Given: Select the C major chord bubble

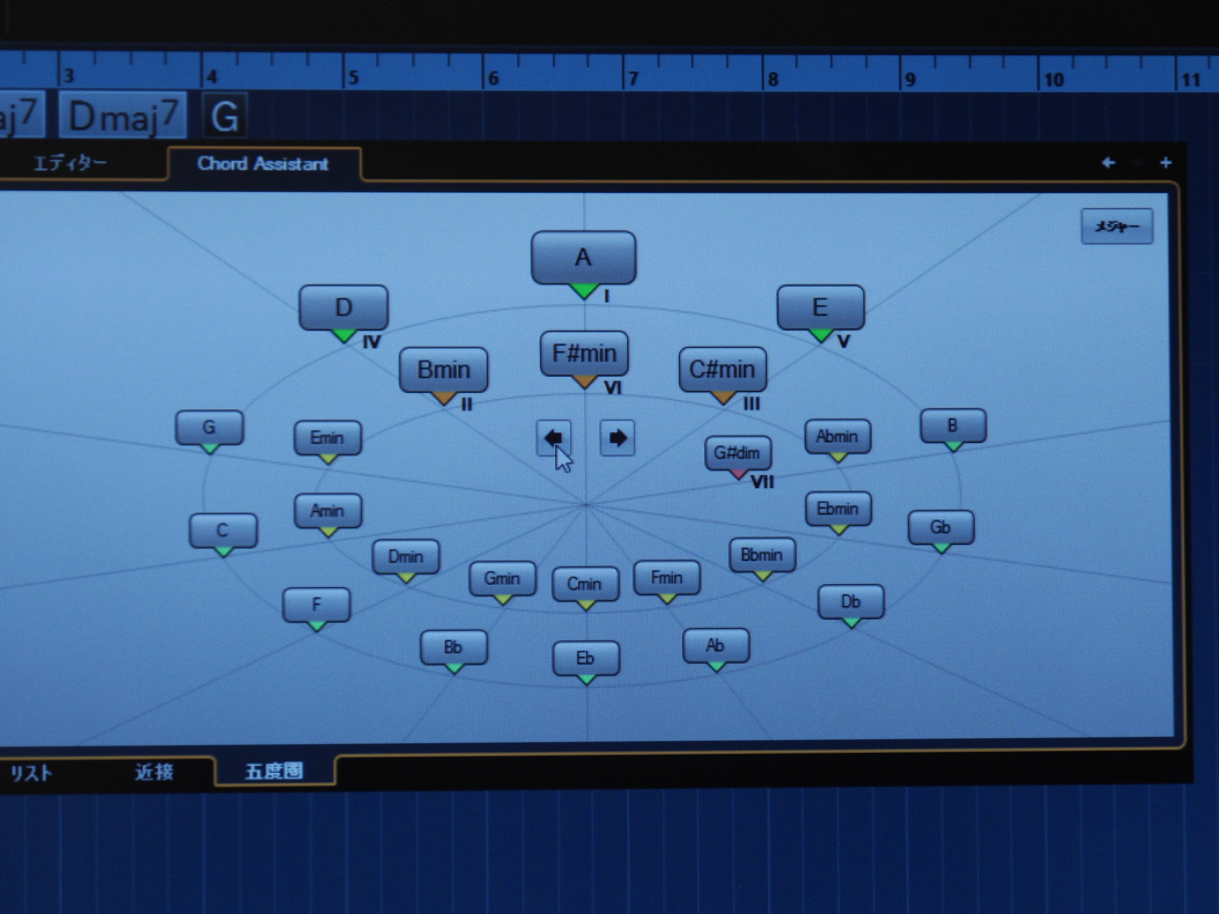Looking at the screenshot, I should pos(223,531).
